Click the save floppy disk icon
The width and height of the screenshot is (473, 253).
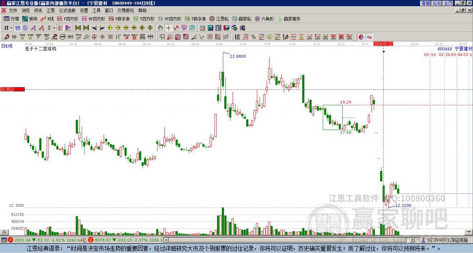(x=226, y=28)
